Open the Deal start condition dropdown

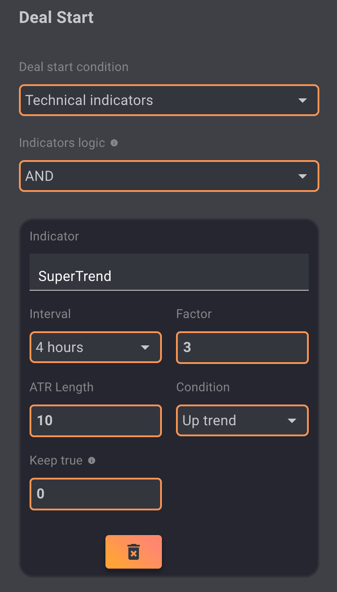168,101
